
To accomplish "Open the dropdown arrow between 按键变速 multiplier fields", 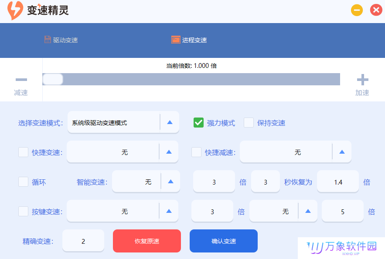I will (308, 211).
